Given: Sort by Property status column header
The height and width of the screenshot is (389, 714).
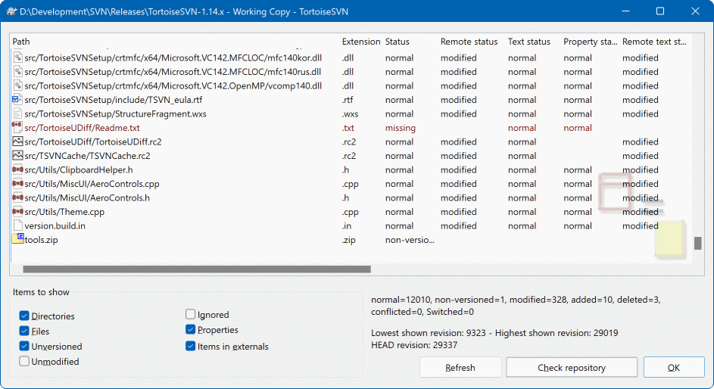Looking at the screenshot, I should 591,42.
